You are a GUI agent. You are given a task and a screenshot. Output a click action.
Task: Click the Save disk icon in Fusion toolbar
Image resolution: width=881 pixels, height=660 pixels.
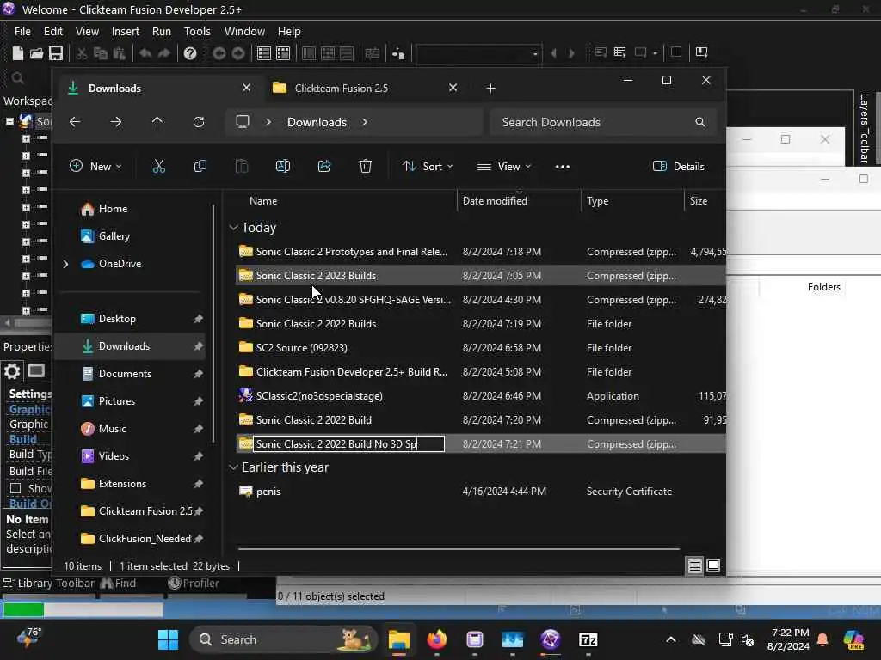[56, 53]
